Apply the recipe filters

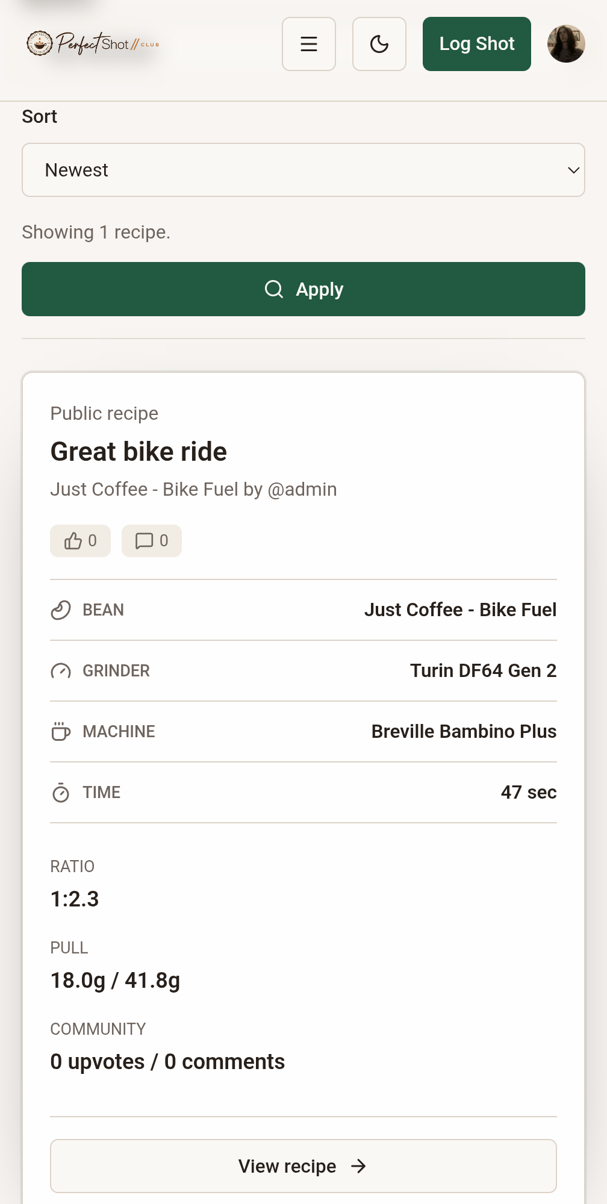coord(303,289)
